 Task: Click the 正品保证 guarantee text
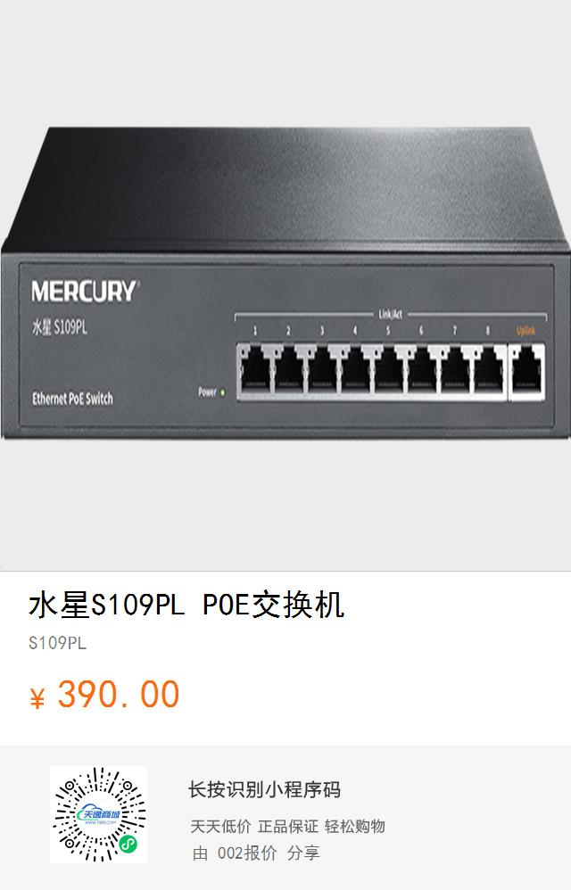point(288,827)
